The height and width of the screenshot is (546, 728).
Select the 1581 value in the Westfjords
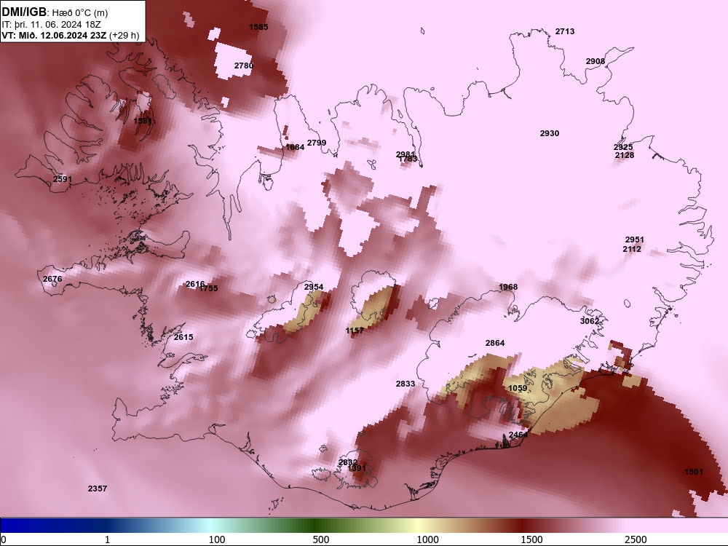tap(143, 121)
